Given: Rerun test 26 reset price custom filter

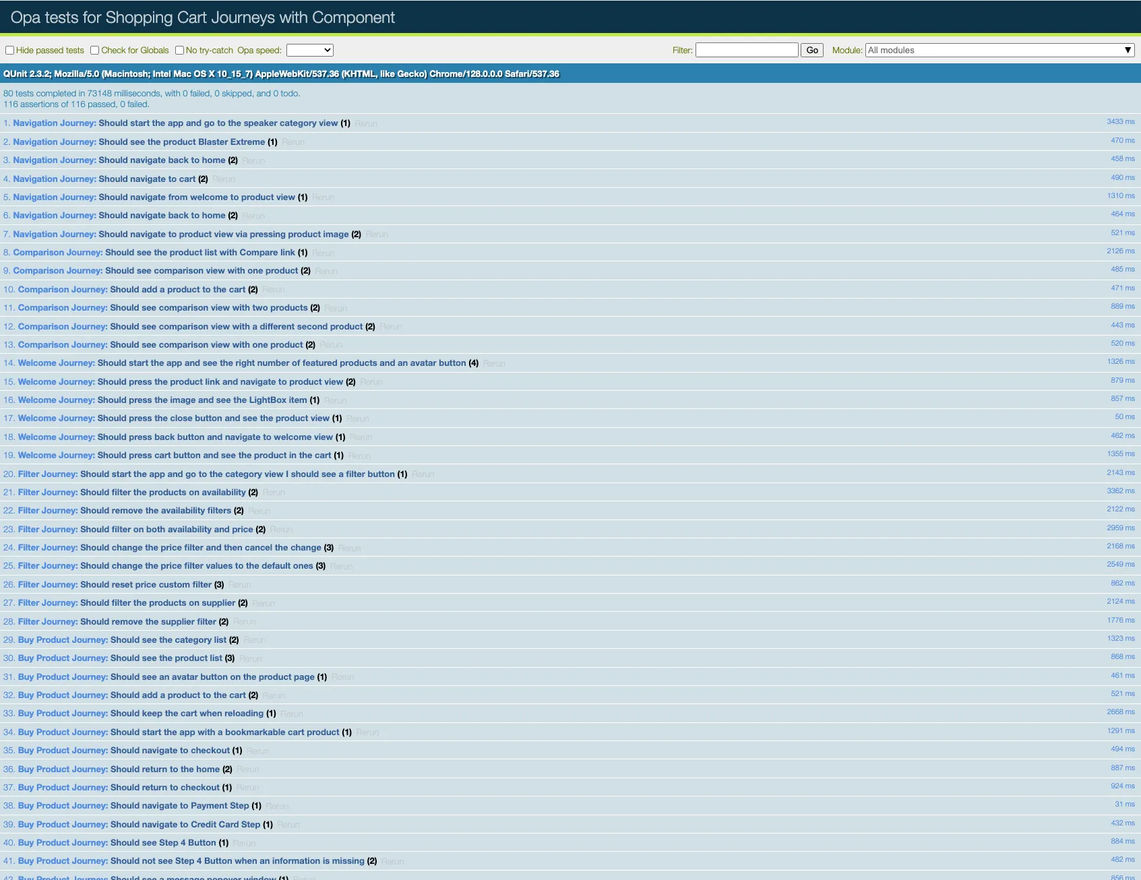Looking at the screenshot, I should click(240, 585).
